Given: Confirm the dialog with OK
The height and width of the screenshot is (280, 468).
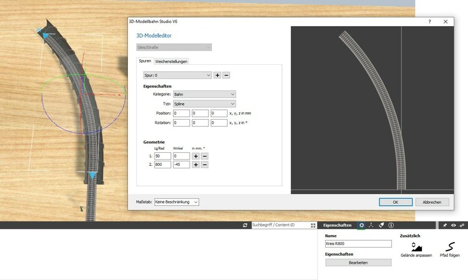Looking at the screenshot, I should (x=394, y=202).
